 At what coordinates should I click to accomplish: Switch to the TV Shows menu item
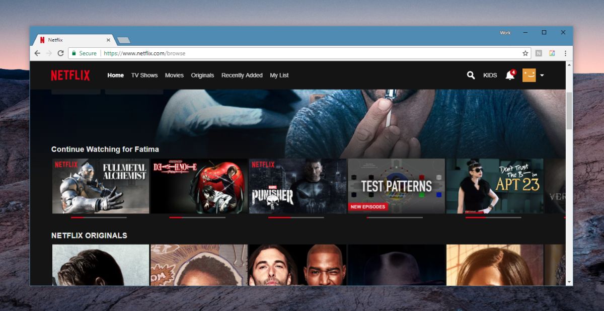click(144, 75)
